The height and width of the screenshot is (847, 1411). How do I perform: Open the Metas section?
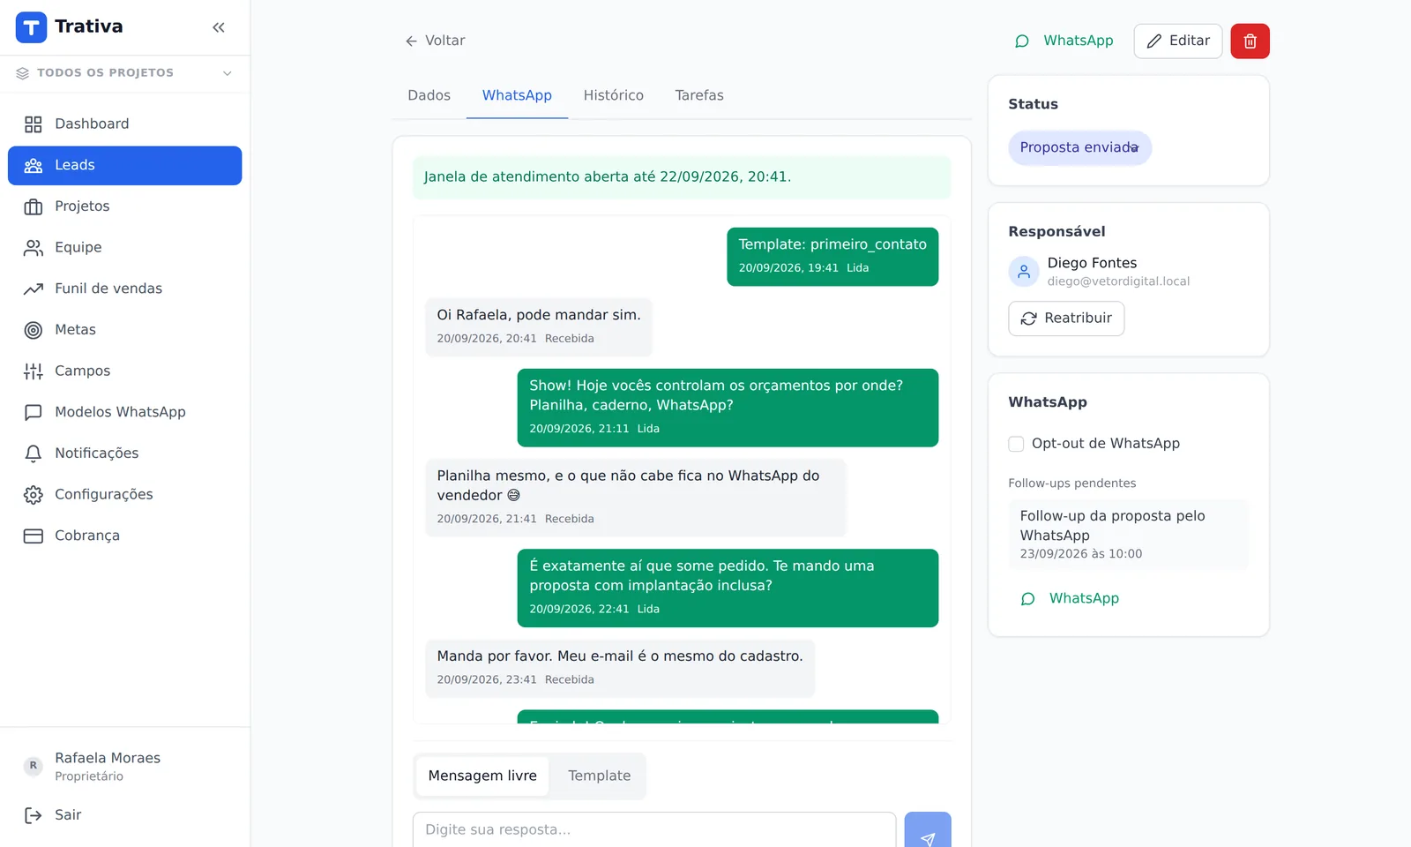coord(124,330)
